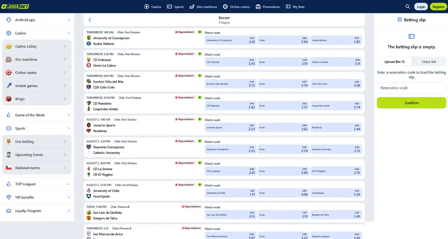Click the Live betting icon

9,142
